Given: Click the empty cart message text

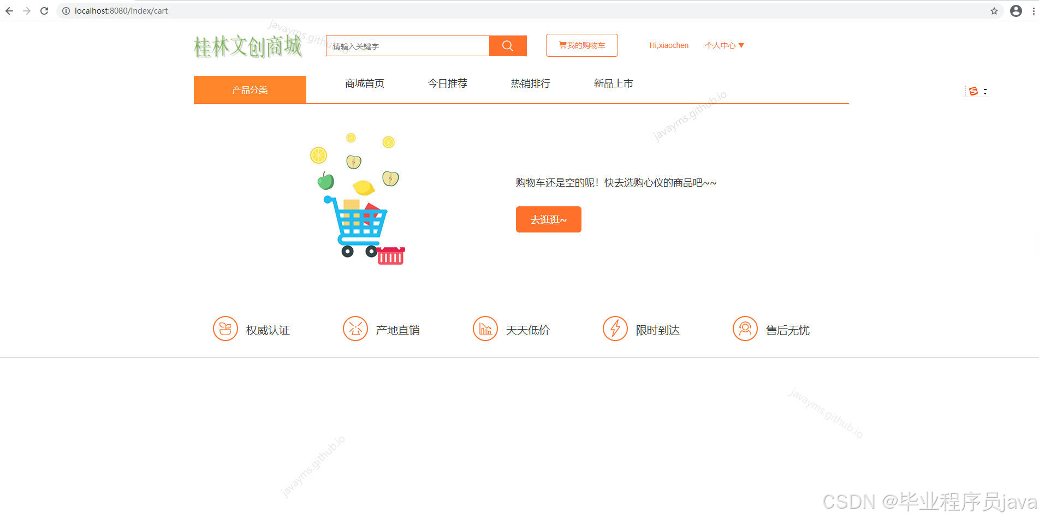Looking at the screenshot, I should tap(616, 183).
